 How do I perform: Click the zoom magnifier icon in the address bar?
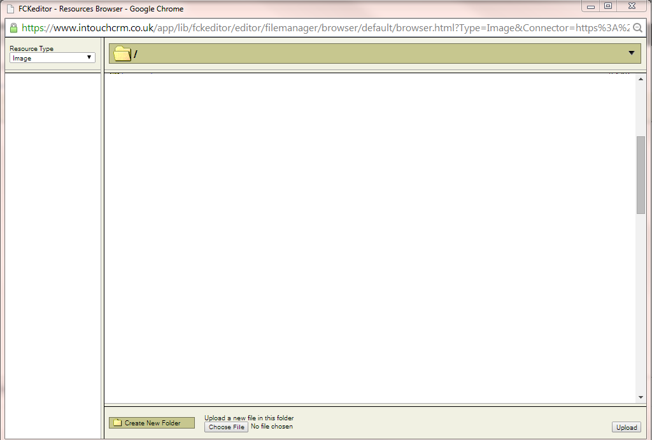[x=637, y=28]
